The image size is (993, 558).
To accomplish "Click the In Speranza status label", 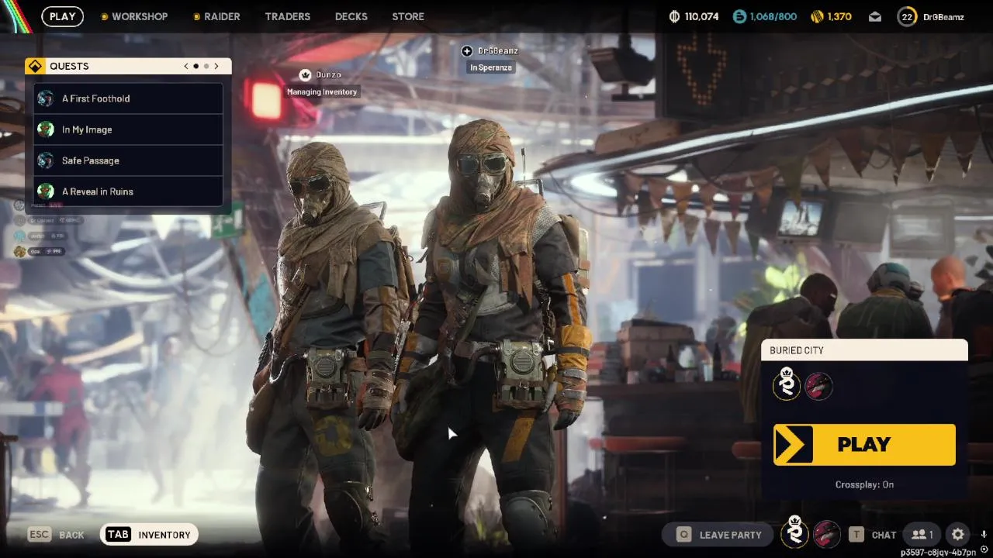I will click(x=491, y=67).
